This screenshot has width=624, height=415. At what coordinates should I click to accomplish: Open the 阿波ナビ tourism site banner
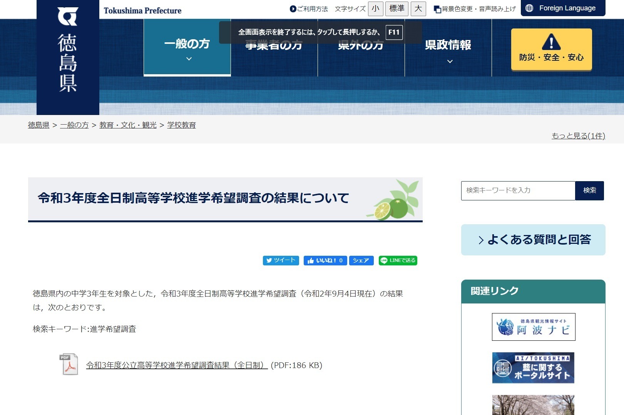pos(533,327)
